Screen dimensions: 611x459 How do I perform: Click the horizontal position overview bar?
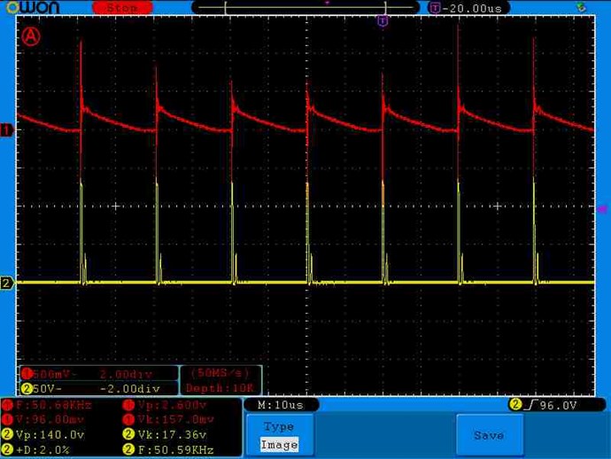[305, 7]
